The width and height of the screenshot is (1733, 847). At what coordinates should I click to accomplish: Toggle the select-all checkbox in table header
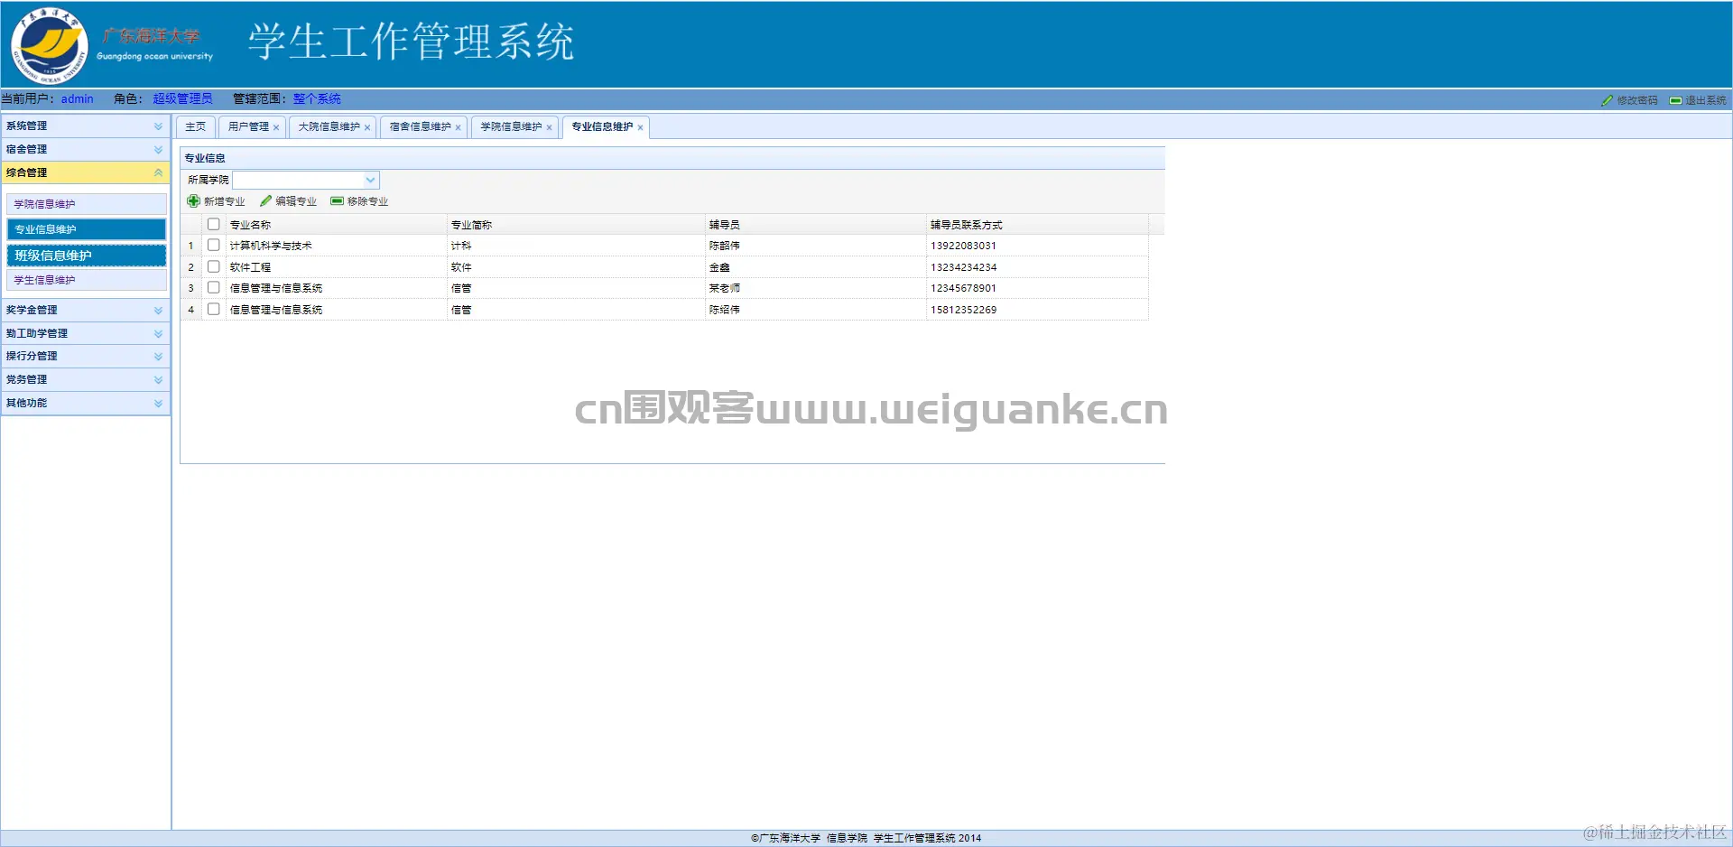[214, 224]
